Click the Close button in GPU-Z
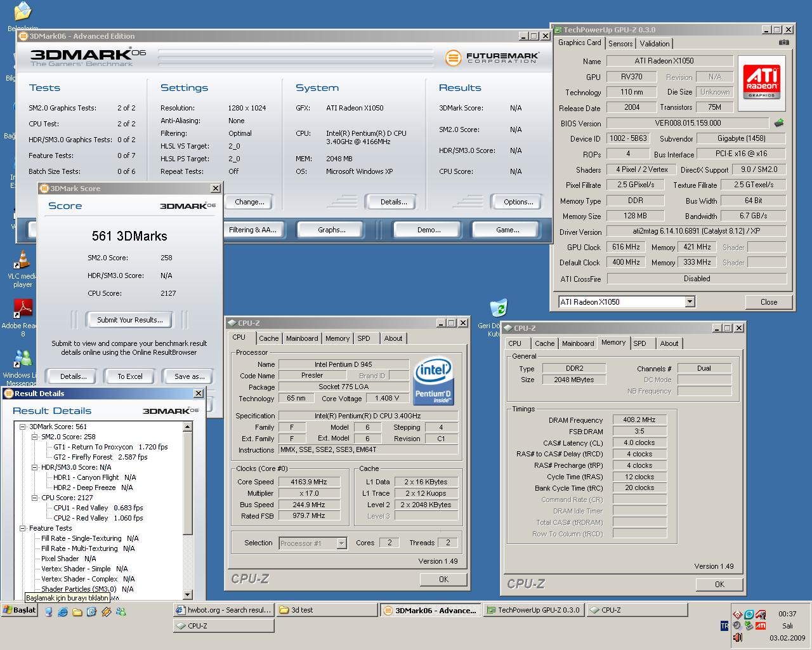The width and height of the screenshot is (812, 650). 769,302
